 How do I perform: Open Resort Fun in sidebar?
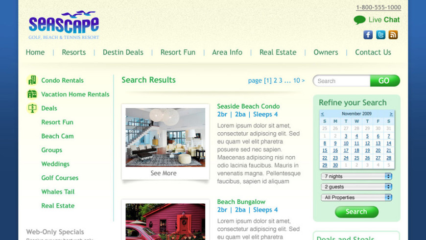(x=57, y=122)
